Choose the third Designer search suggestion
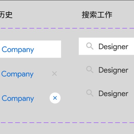This screenshot has height=134, width=134. pyautogui.click(x=113, y=94)
